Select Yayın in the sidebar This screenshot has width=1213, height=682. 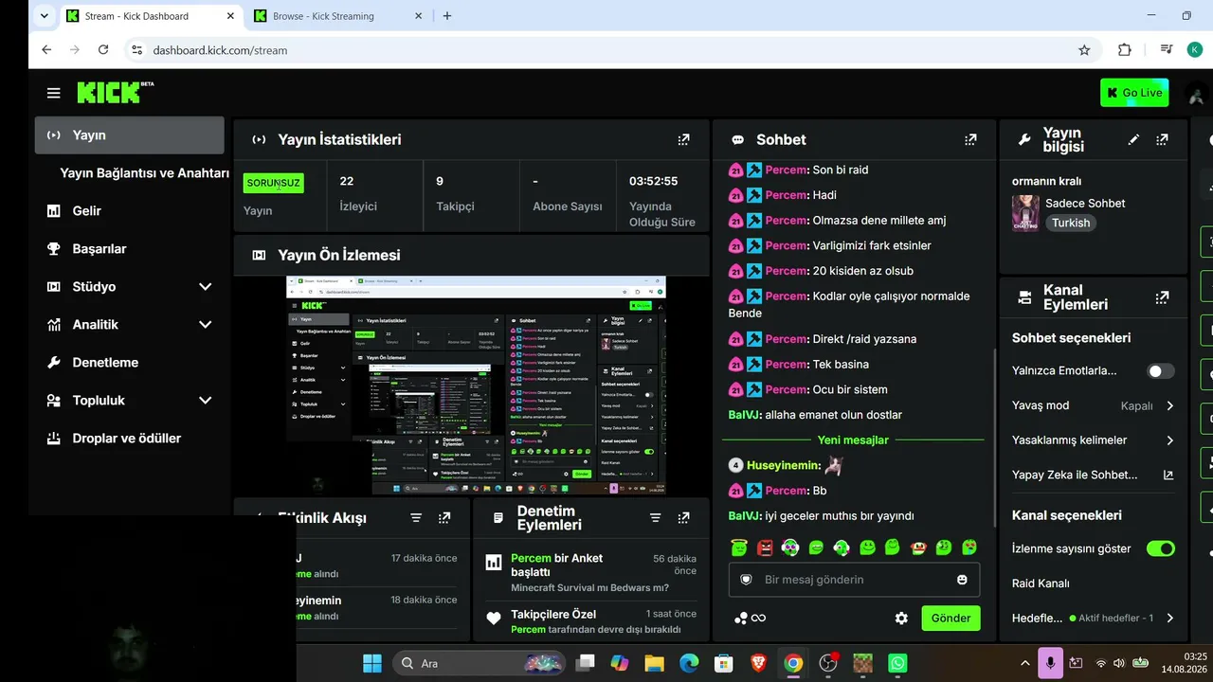tap(130, 135)
